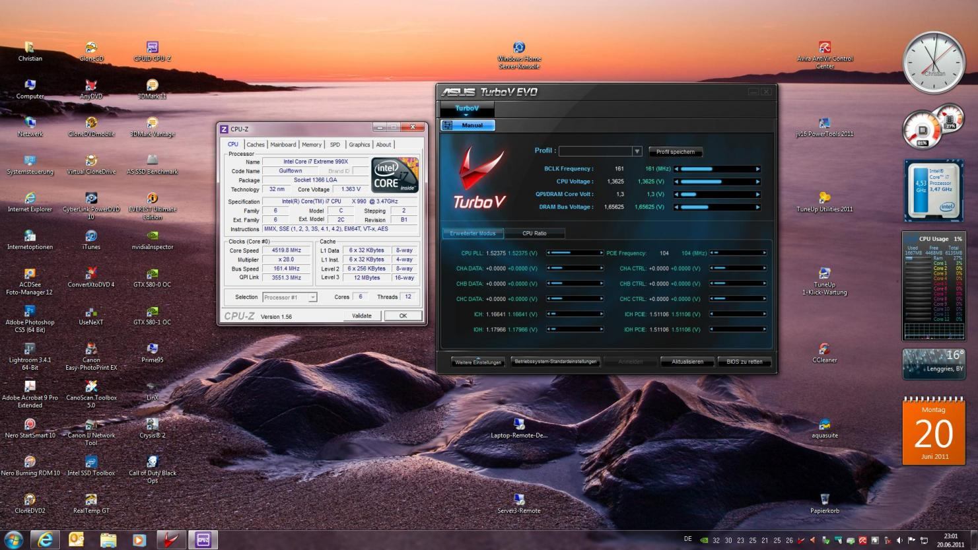This screenshot has height=550, width=978.
Task: Open 3DMark Vantage shortcut
Action: click(x=153, y=127)
